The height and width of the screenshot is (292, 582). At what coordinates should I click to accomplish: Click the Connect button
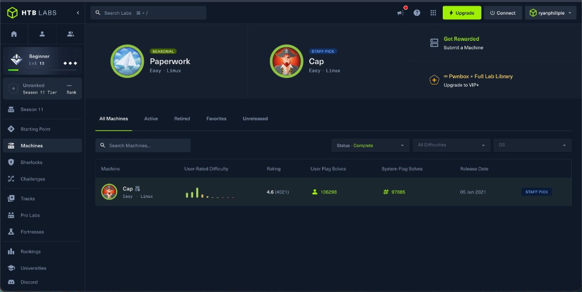coord(503,13)
